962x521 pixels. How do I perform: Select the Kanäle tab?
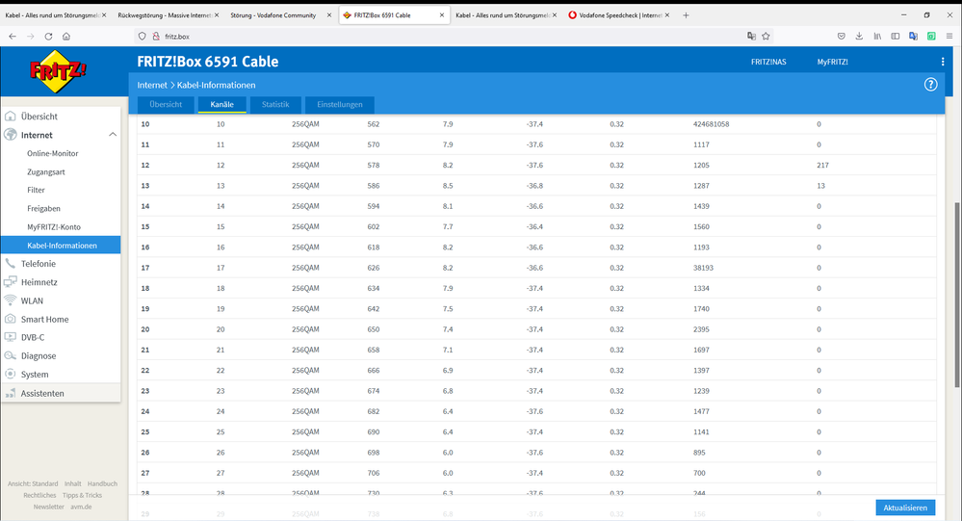(222, 104)
